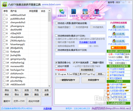Click the account list scrollbar thumb
The height and width of the screenshot is (111, 133).
point(49,17)
